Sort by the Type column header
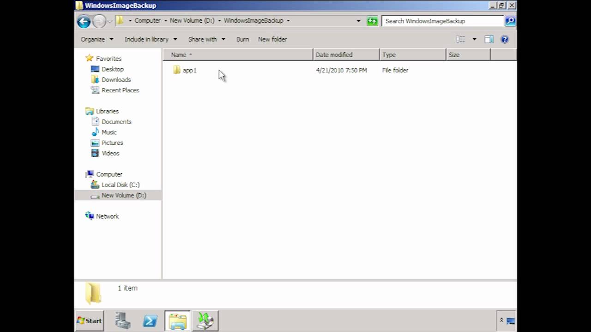This screenshot has height=332, width=591. coord(413,54)
